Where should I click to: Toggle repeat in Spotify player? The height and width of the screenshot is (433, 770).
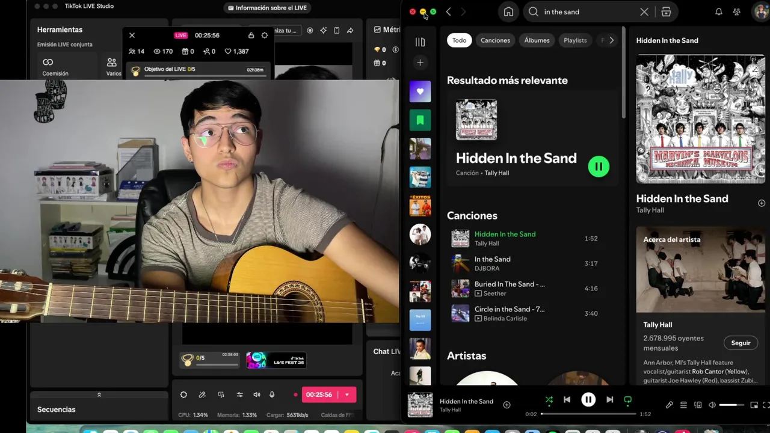[627, 399]
